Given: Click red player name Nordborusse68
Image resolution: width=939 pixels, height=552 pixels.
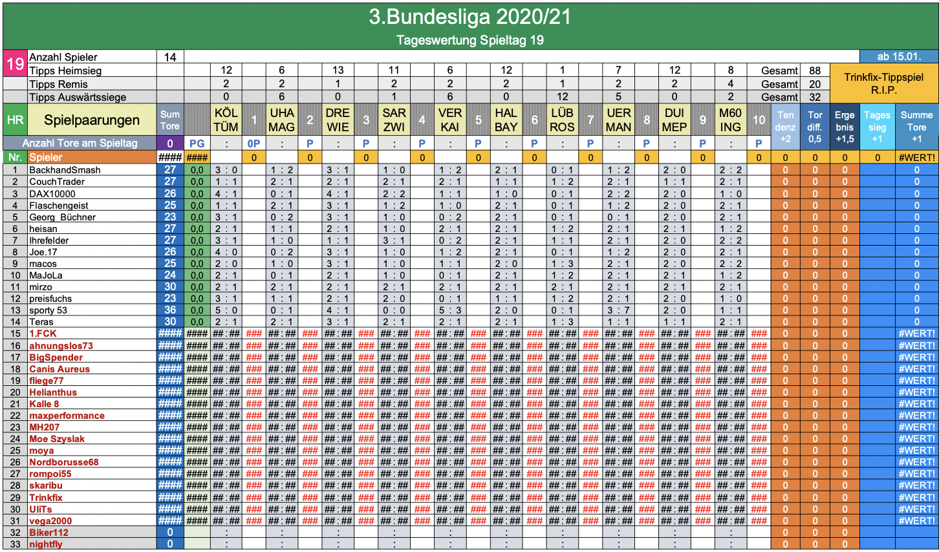Looking at the screenshot, I should click(64, 462).
